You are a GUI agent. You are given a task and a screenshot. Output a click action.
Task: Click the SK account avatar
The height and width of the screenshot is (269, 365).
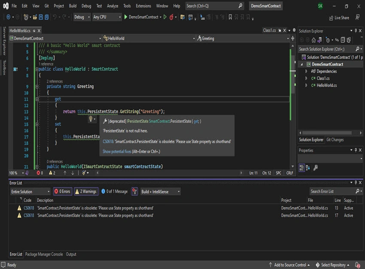pos(320,6)
